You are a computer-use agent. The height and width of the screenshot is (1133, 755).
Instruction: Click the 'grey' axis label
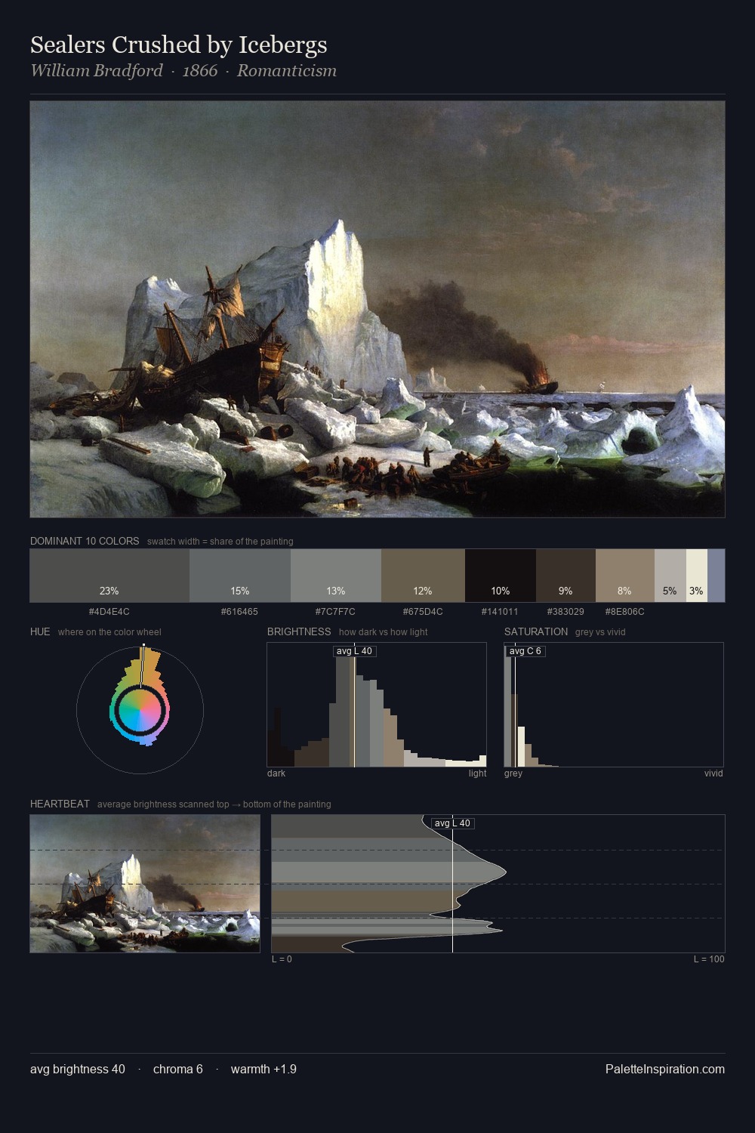[x=513, y=773]
